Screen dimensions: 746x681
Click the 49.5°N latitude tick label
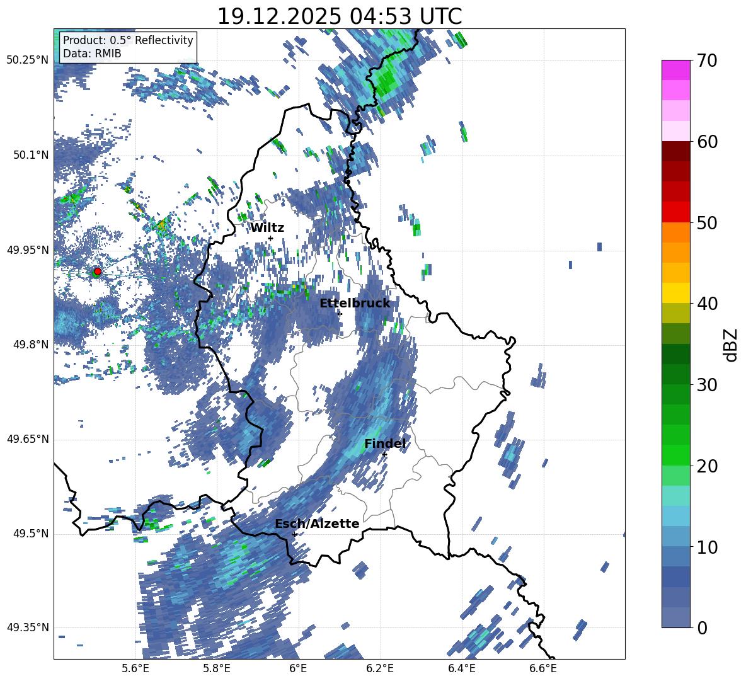tap(30, 534)
